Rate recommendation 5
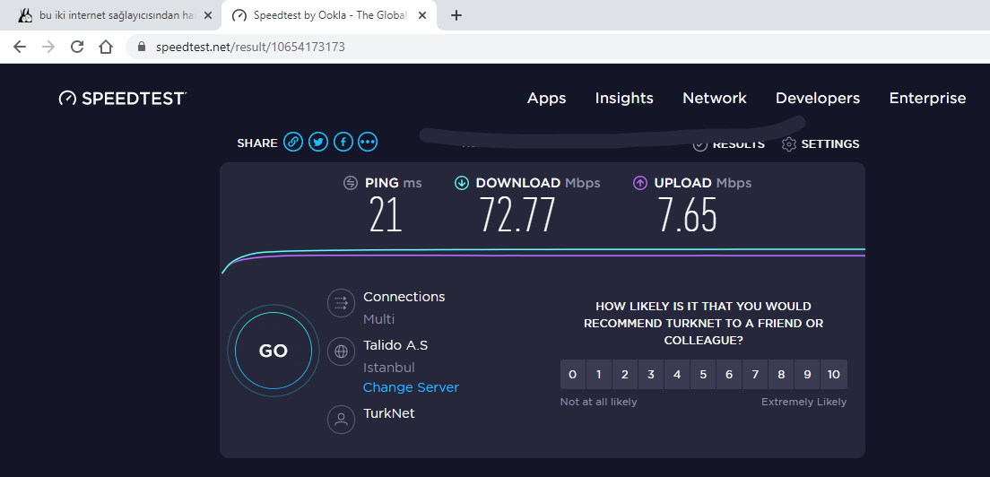 703,375
